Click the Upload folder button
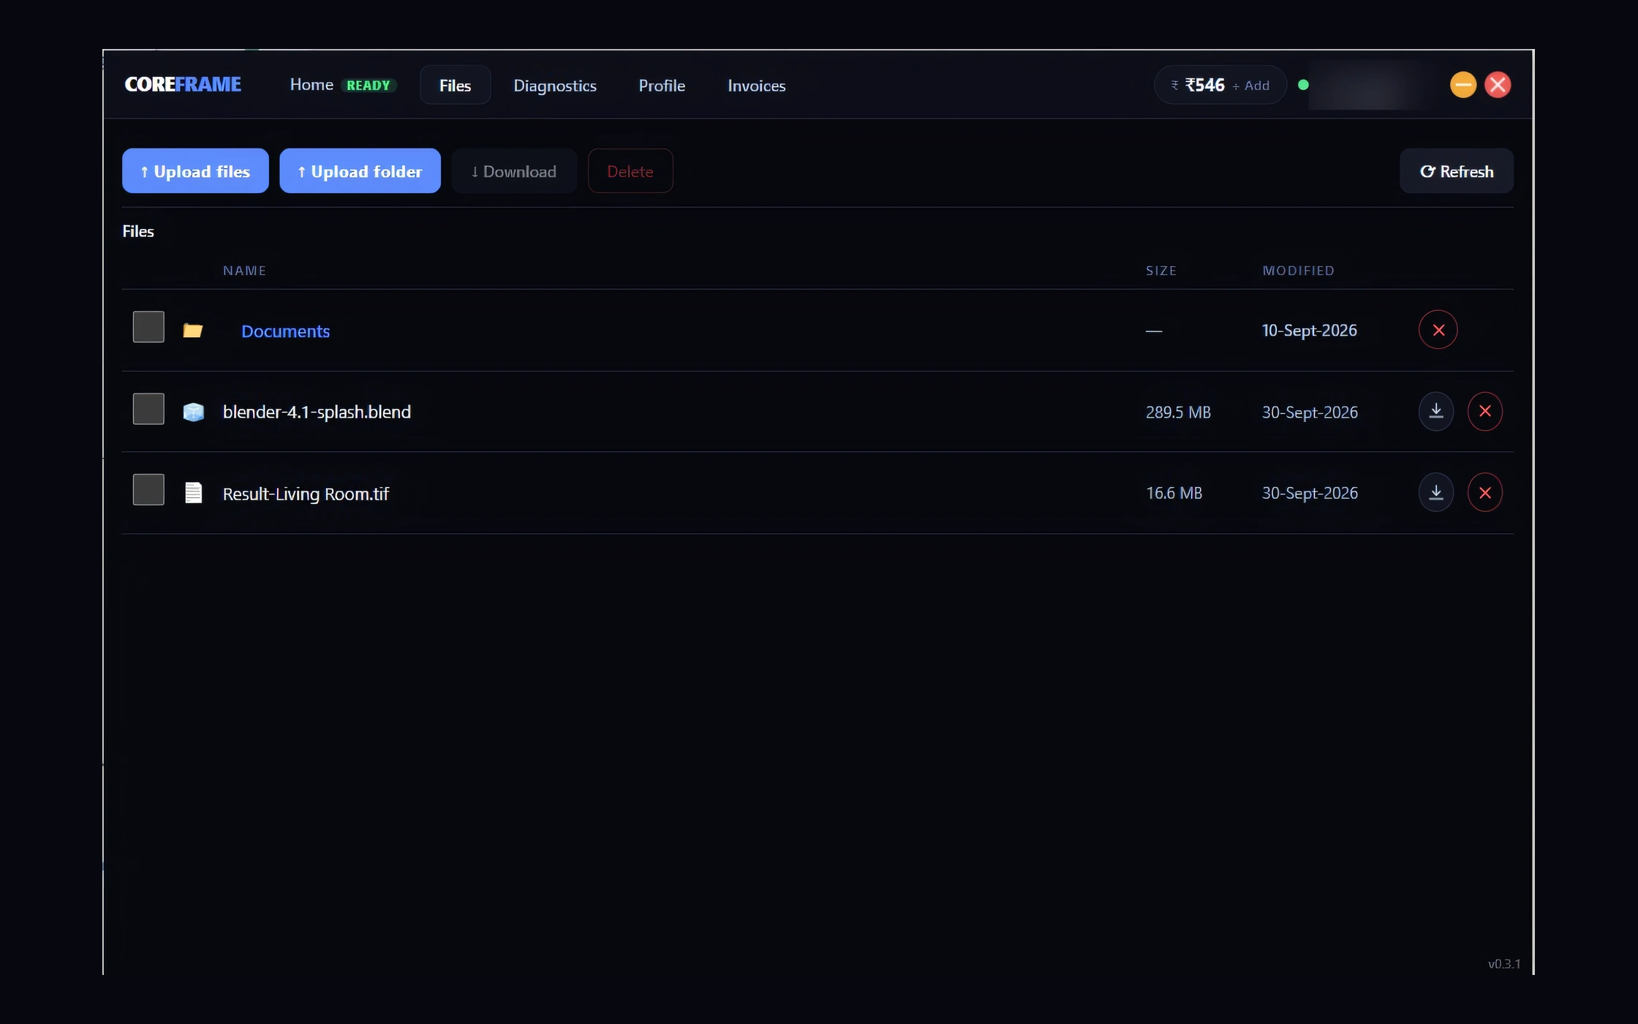The height and width of the screenshot is (1024, 1638). click(x=360, y=171)
